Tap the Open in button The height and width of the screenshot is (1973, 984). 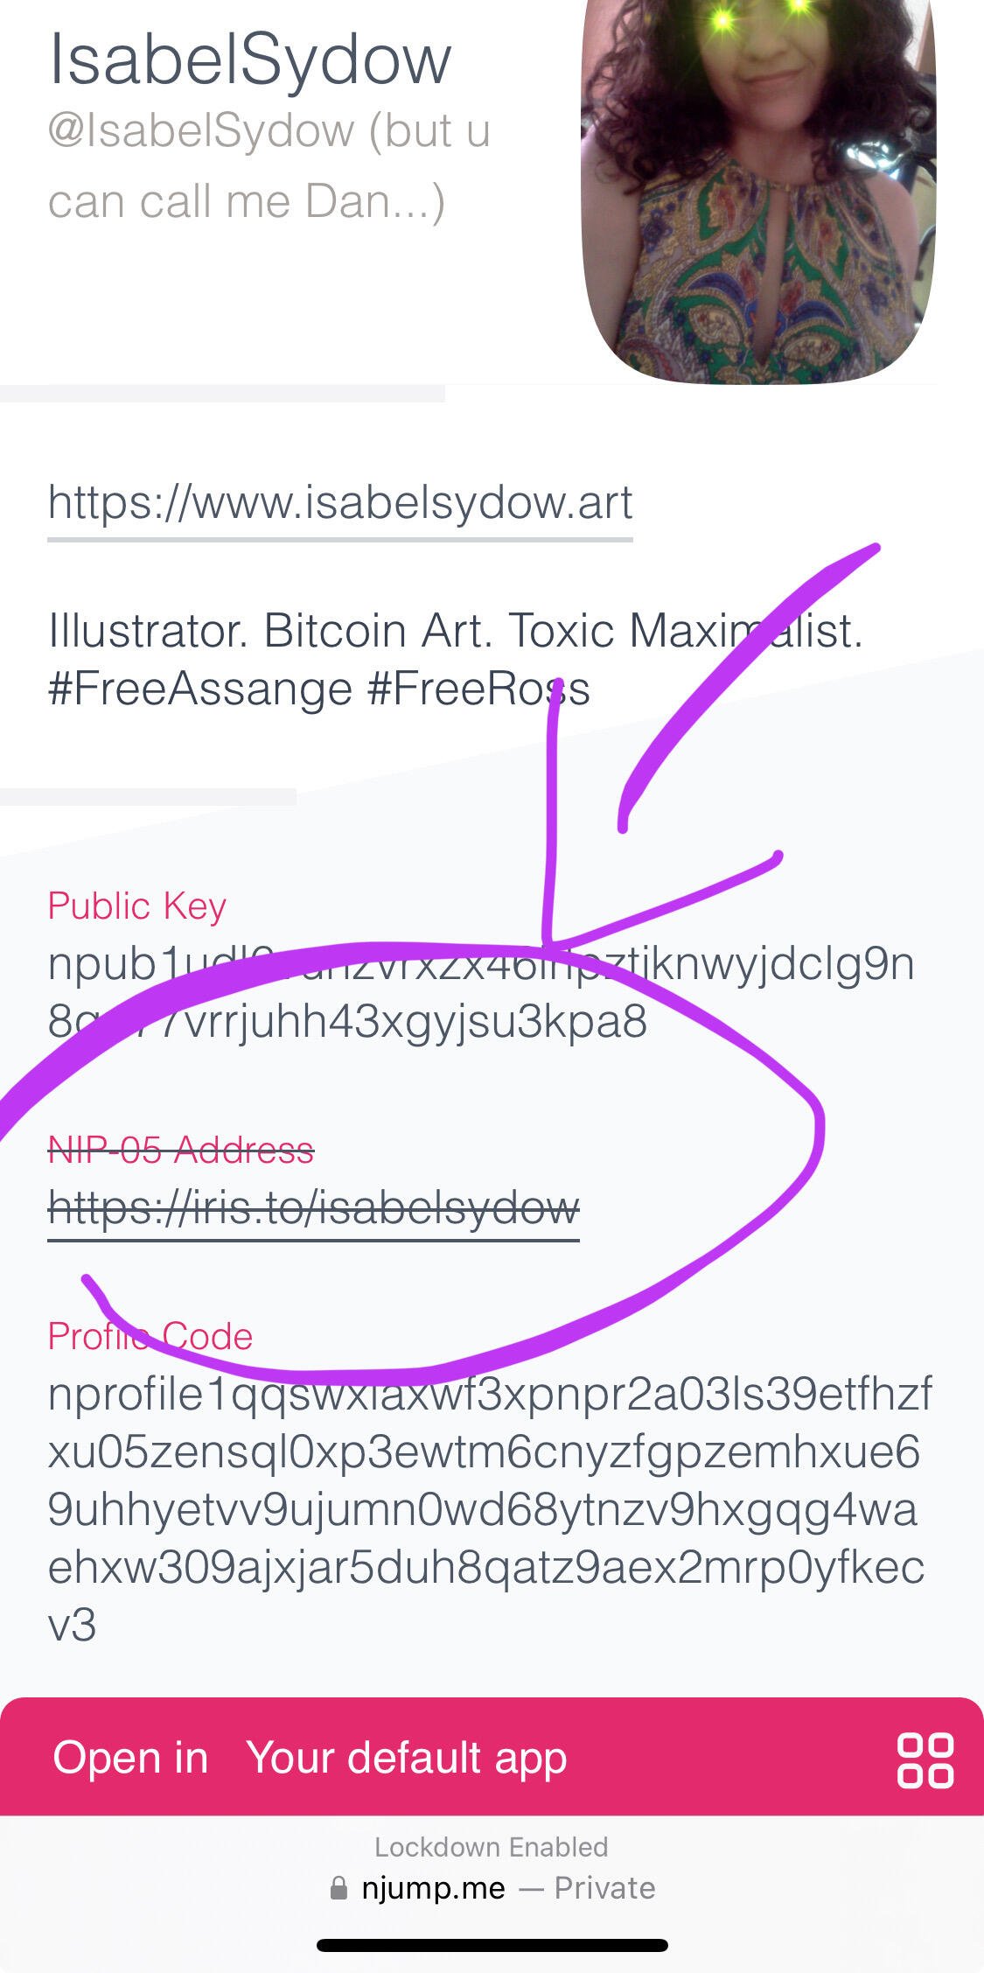point(130,1757)
